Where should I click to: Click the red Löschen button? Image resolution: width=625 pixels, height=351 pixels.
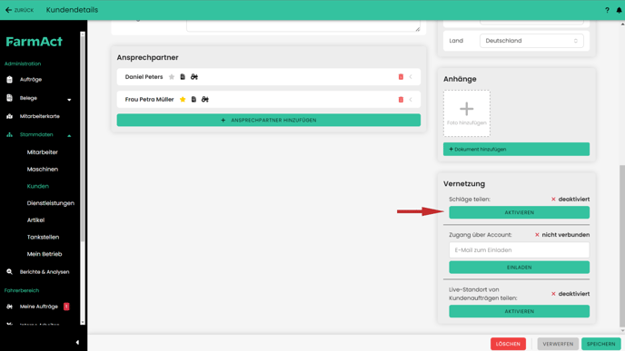coord(508,344)
